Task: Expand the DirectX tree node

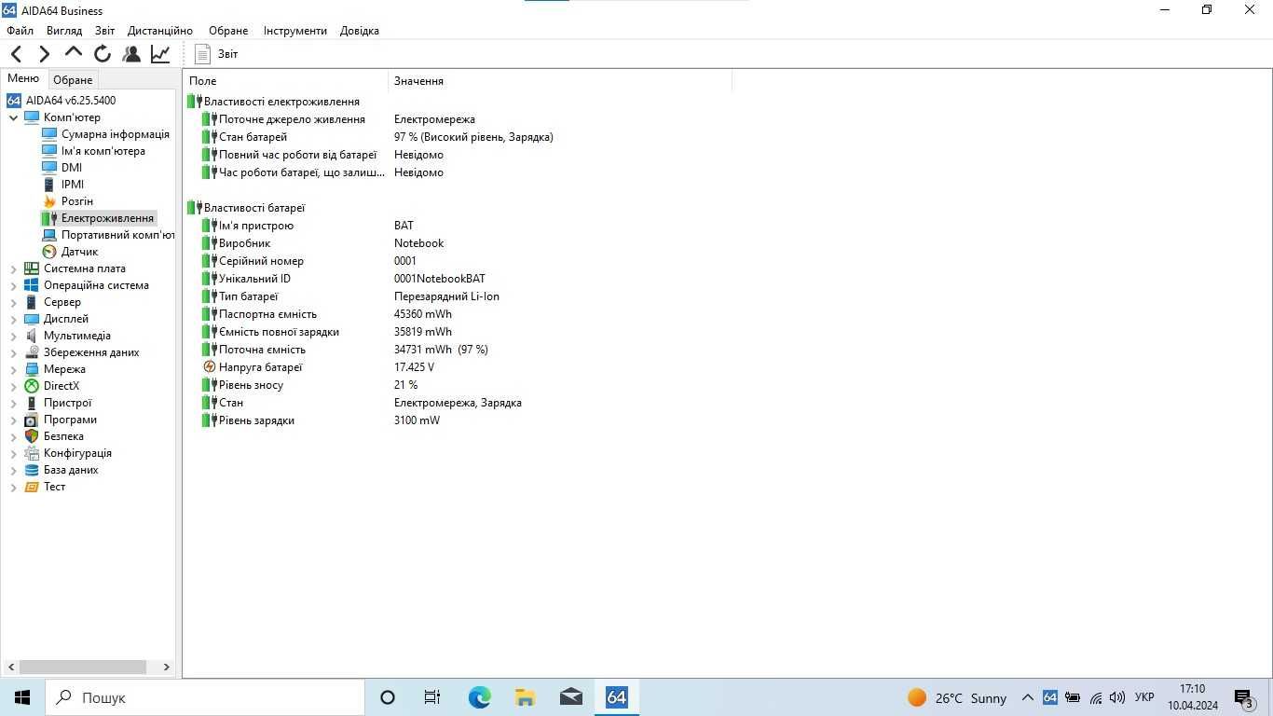Action: [13, 386]
